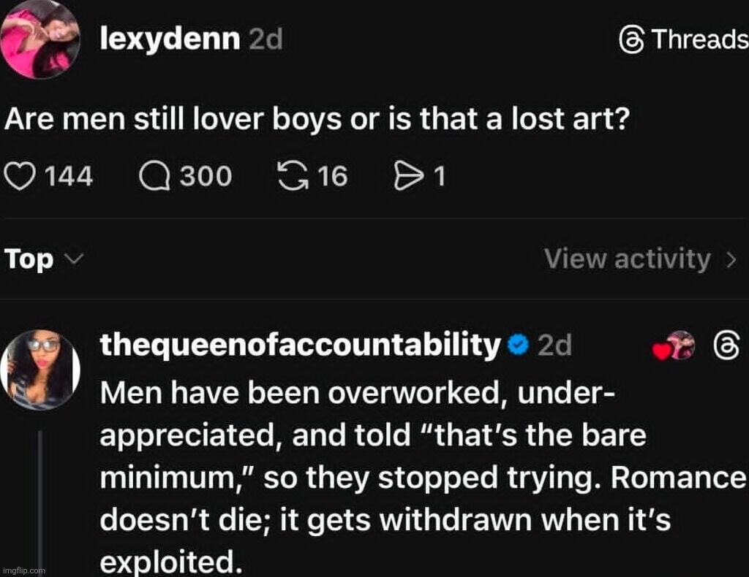
Task: Click the like count 144
Action: [69, 176]
